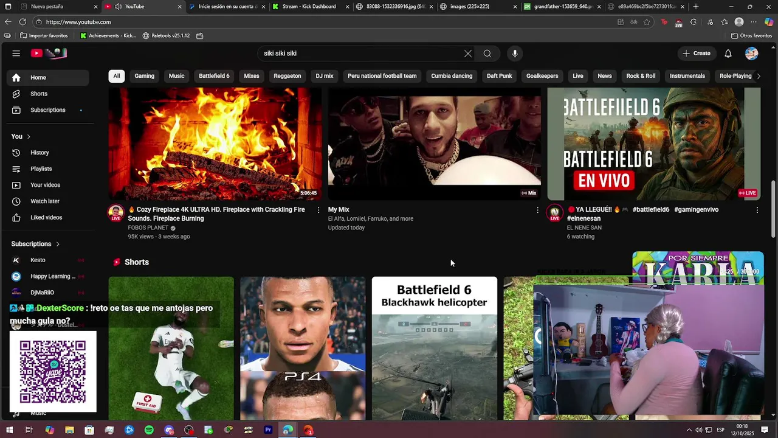Select the Instrumentals chip

click(x=687, y=76)
